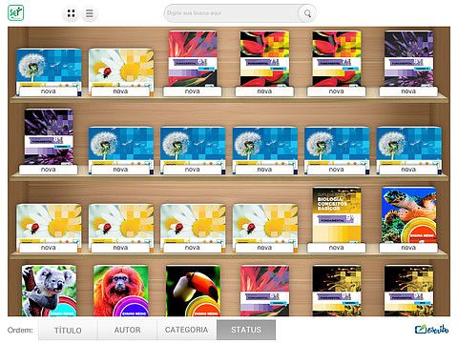Click 'nova' label under the sea turtle book
This screenshot has width=458, height=343.
click(408, 248)
